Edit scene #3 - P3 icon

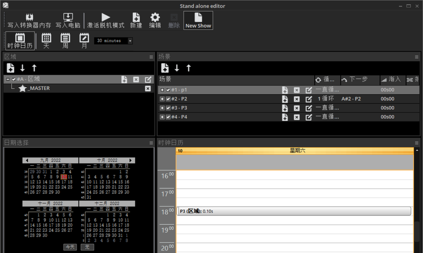[308, 108]
